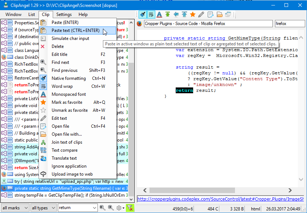The image size is (307, 213).
Task: Expand the search text 'return' combo box
Action: (x=94, y=208)
